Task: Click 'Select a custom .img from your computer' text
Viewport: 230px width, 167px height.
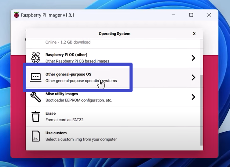Action: [x=81, y=139]
